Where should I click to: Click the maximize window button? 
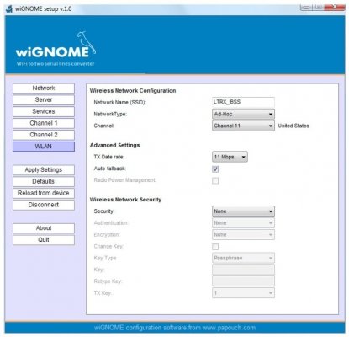pyautogui.click(x=318, y=7)
